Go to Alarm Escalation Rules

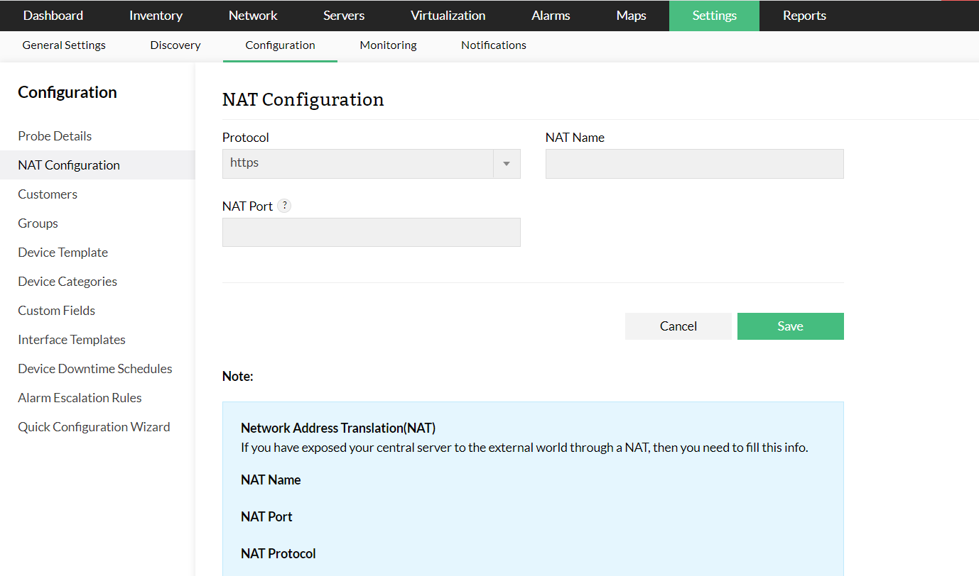point(80,398)
